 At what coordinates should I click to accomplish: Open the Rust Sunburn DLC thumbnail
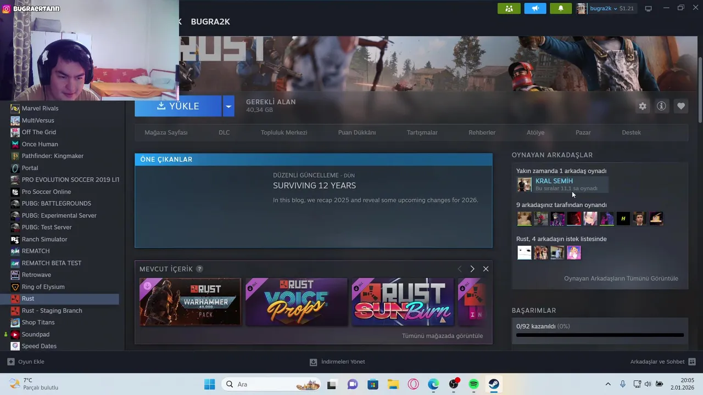click(x=403, y=302)
